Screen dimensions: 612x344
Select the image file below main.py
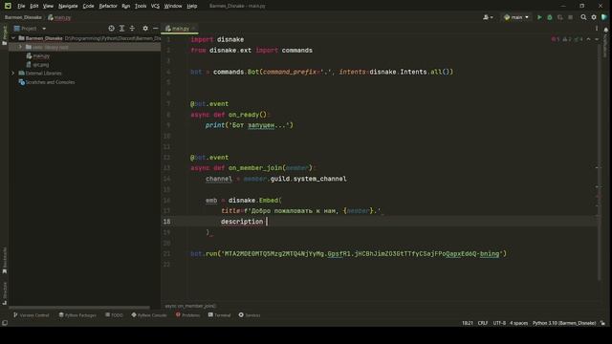[37, 65]
